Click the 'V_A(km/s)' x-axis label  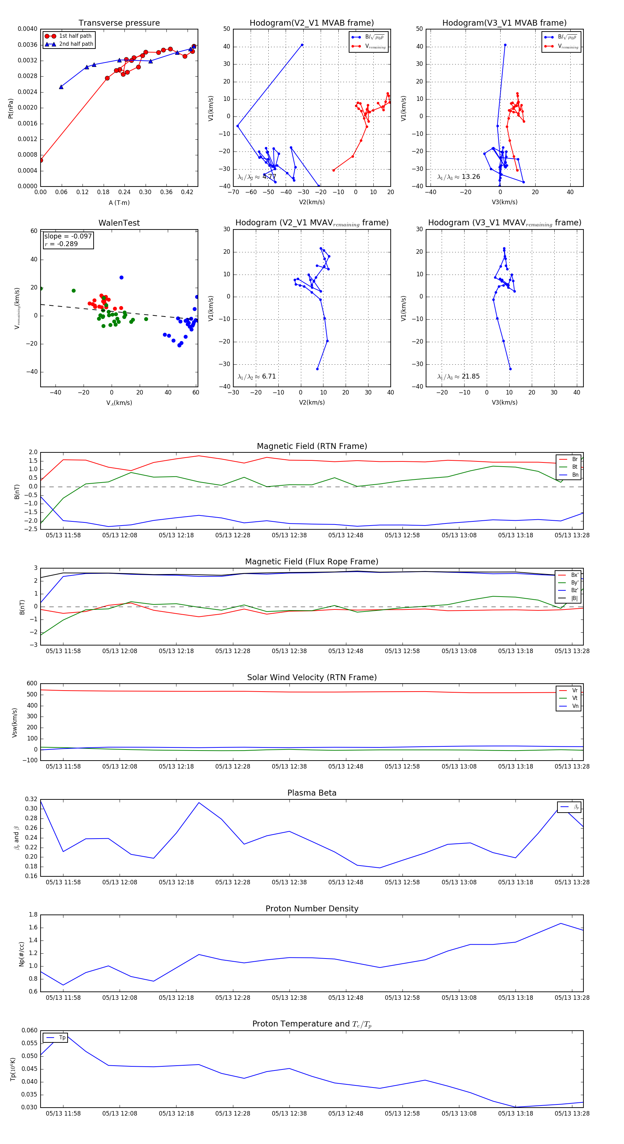[119, 403]
